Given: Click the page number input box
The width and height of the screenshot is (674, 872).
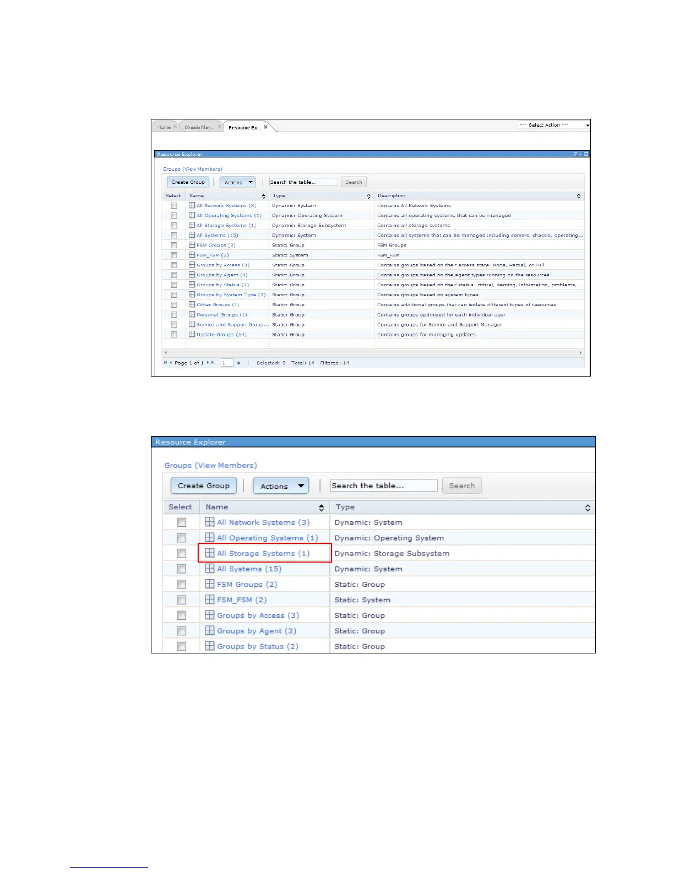Looking at the screenshot, I should pos(226,363).
